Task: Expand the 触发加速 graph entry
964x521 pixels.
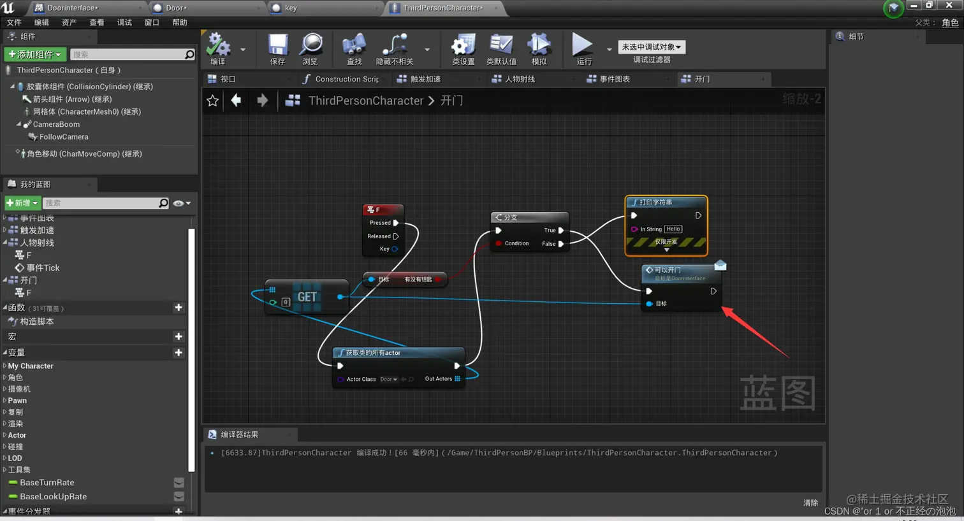Action: click(5, 230)
